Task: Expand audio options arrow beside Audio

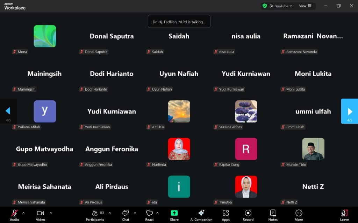Action: click(x=23, y=213)
